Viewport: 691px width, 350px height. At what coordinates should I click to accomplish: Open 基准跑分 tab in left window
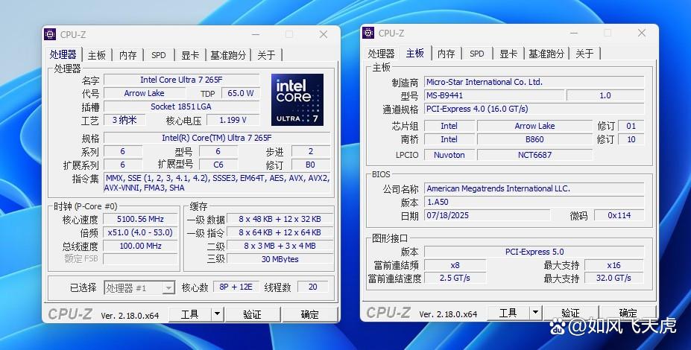[228, 55]
